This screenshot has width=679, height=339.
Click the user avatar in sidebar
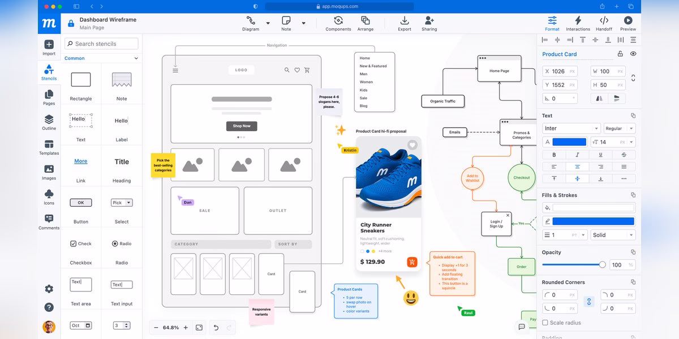pyautogui.click(x=49, y=327)
